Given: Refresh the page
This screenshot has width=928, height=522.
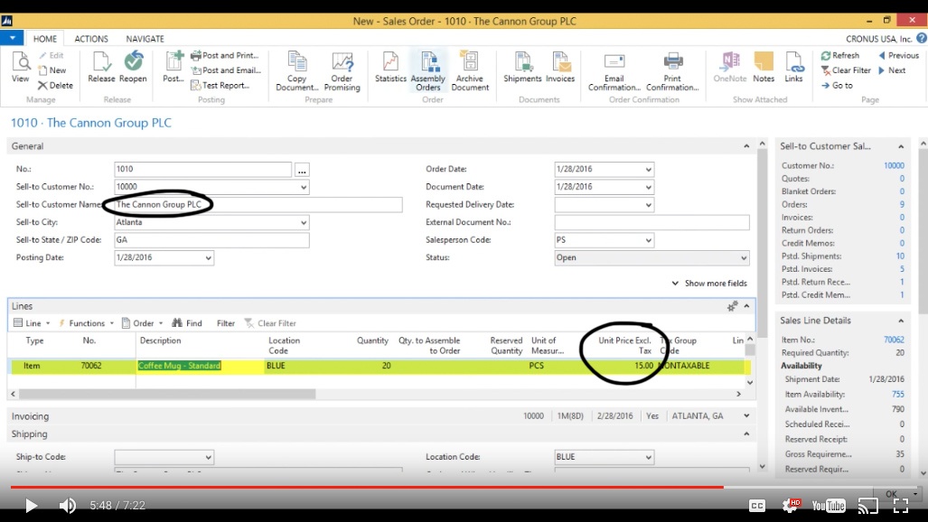Looking at the screenshot, I should (x=839, y=55).
